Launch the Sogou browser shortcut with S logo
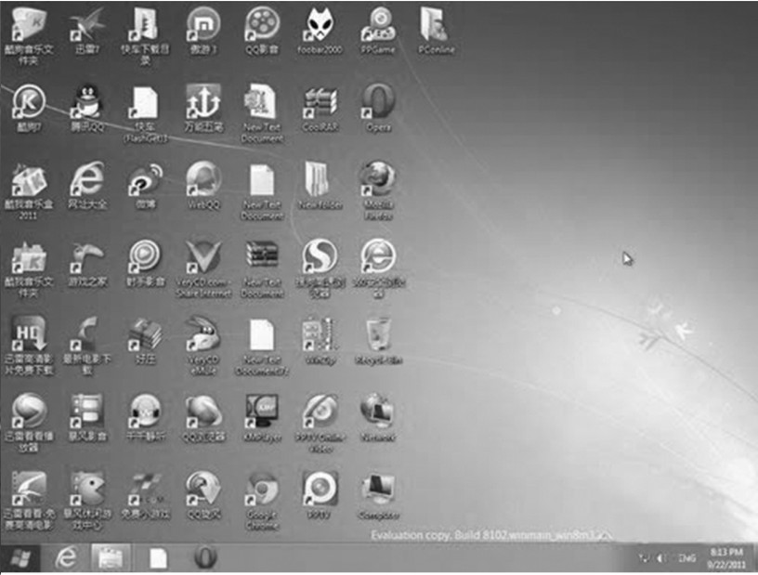The width and height of the screenshot is (758, 575). 320,268
